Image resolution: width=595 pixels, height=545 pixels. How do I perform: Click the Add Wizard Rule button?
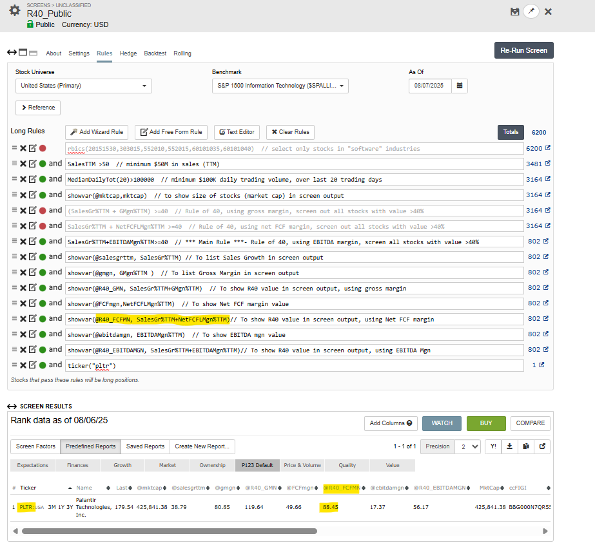click(x=97, y=132)
